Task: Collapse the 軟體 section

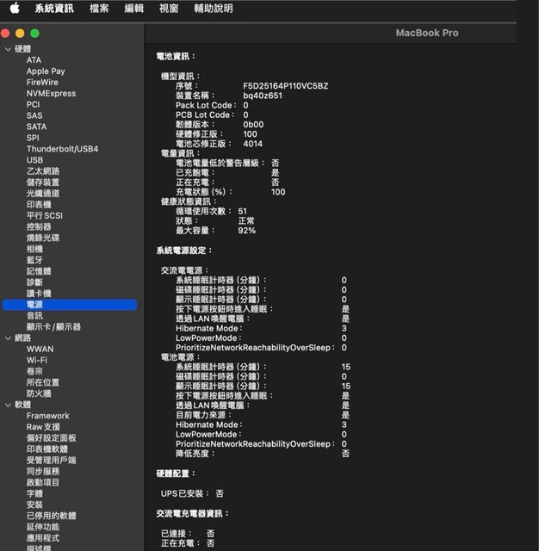Action: [8, 405]
